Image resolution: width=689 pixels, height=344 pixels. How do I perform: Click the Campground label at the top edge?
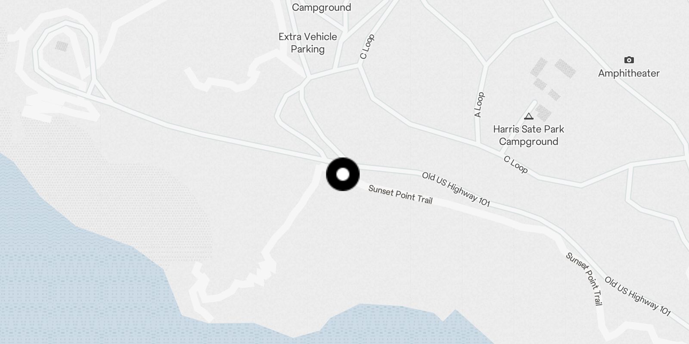tap(321, 7)
